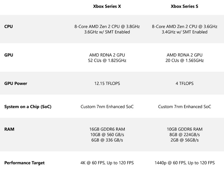This screenshot has width=224, height=170.
Task: Select the RAM row label
Action: coord(10,129)
